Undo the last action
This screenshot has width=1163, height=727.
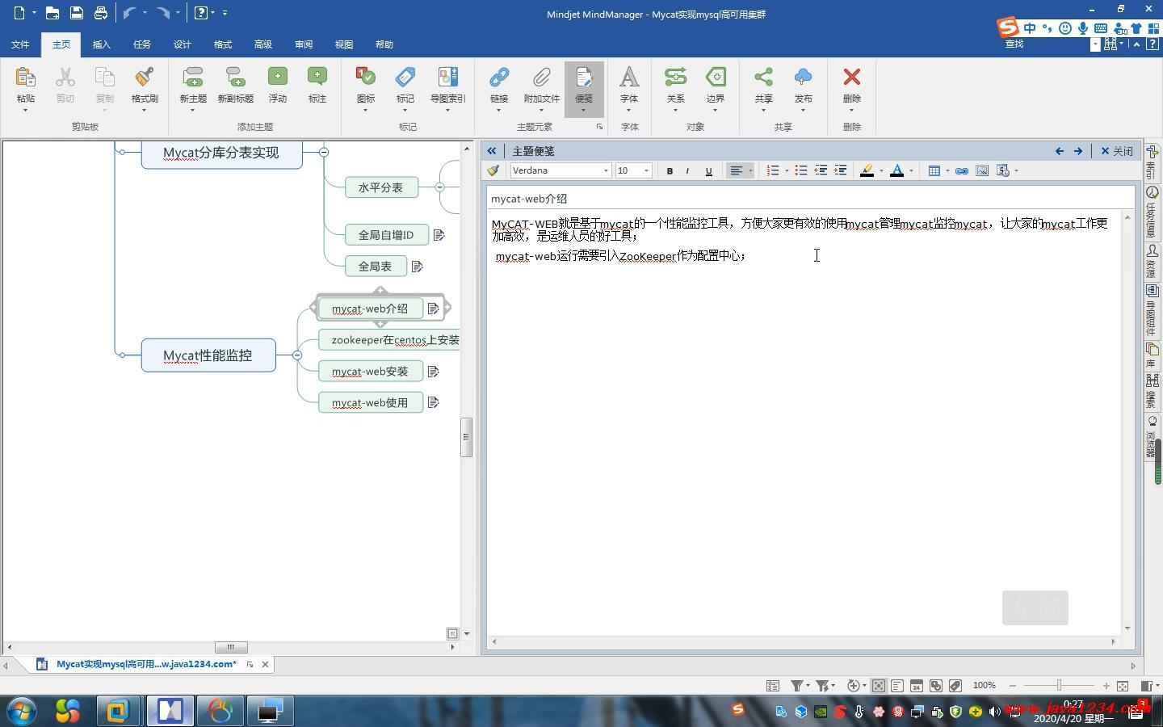[x=129, y=13]
